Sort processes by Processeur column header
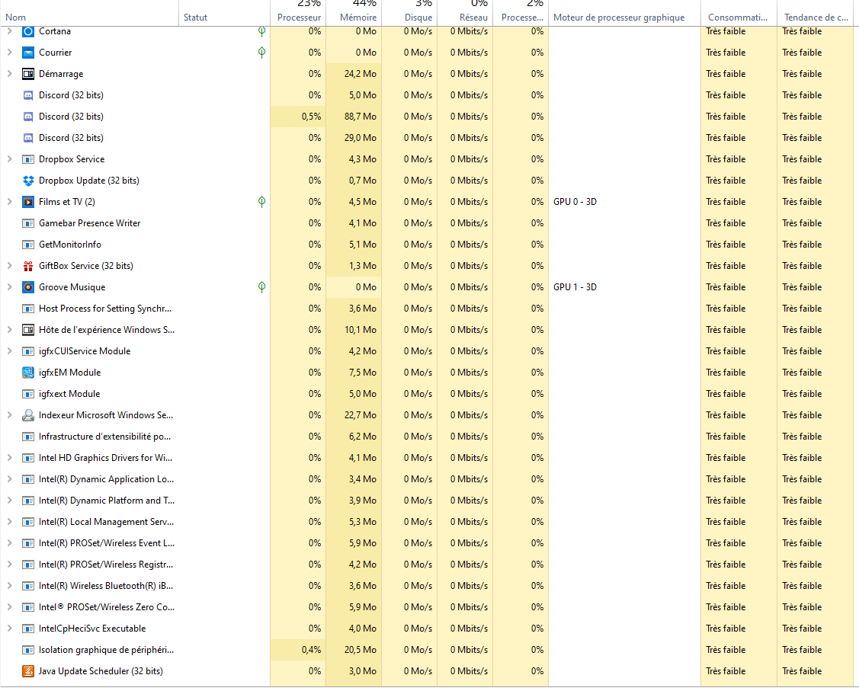The image size is (859, 691). click(299, 17)
